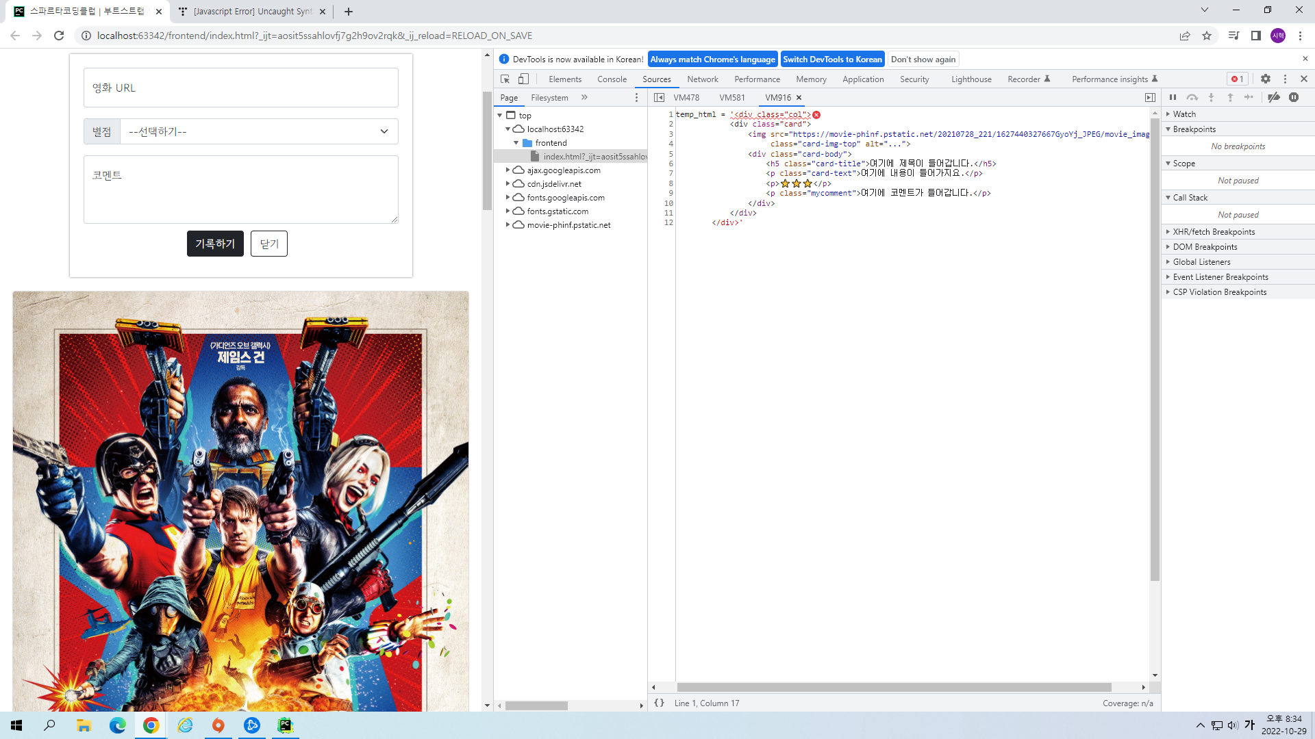
Task: Switch to the Elements tab
Action: tap(565, 79)
